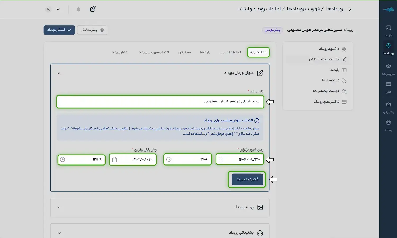397x238 pixels.
Task: Click the edit note icon in header
Action: click(93, 9)
